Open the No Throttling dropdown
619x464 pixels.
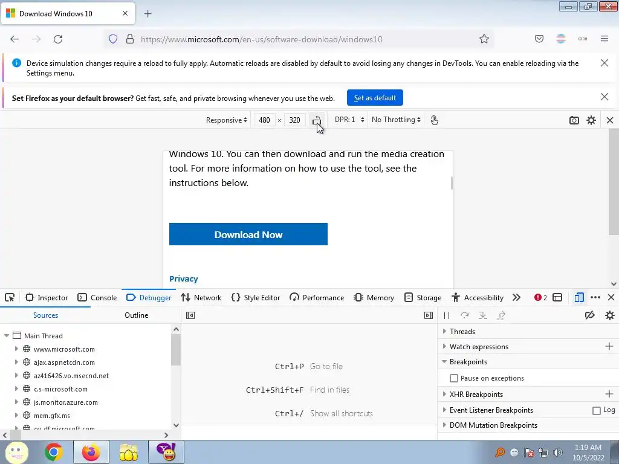396,120
